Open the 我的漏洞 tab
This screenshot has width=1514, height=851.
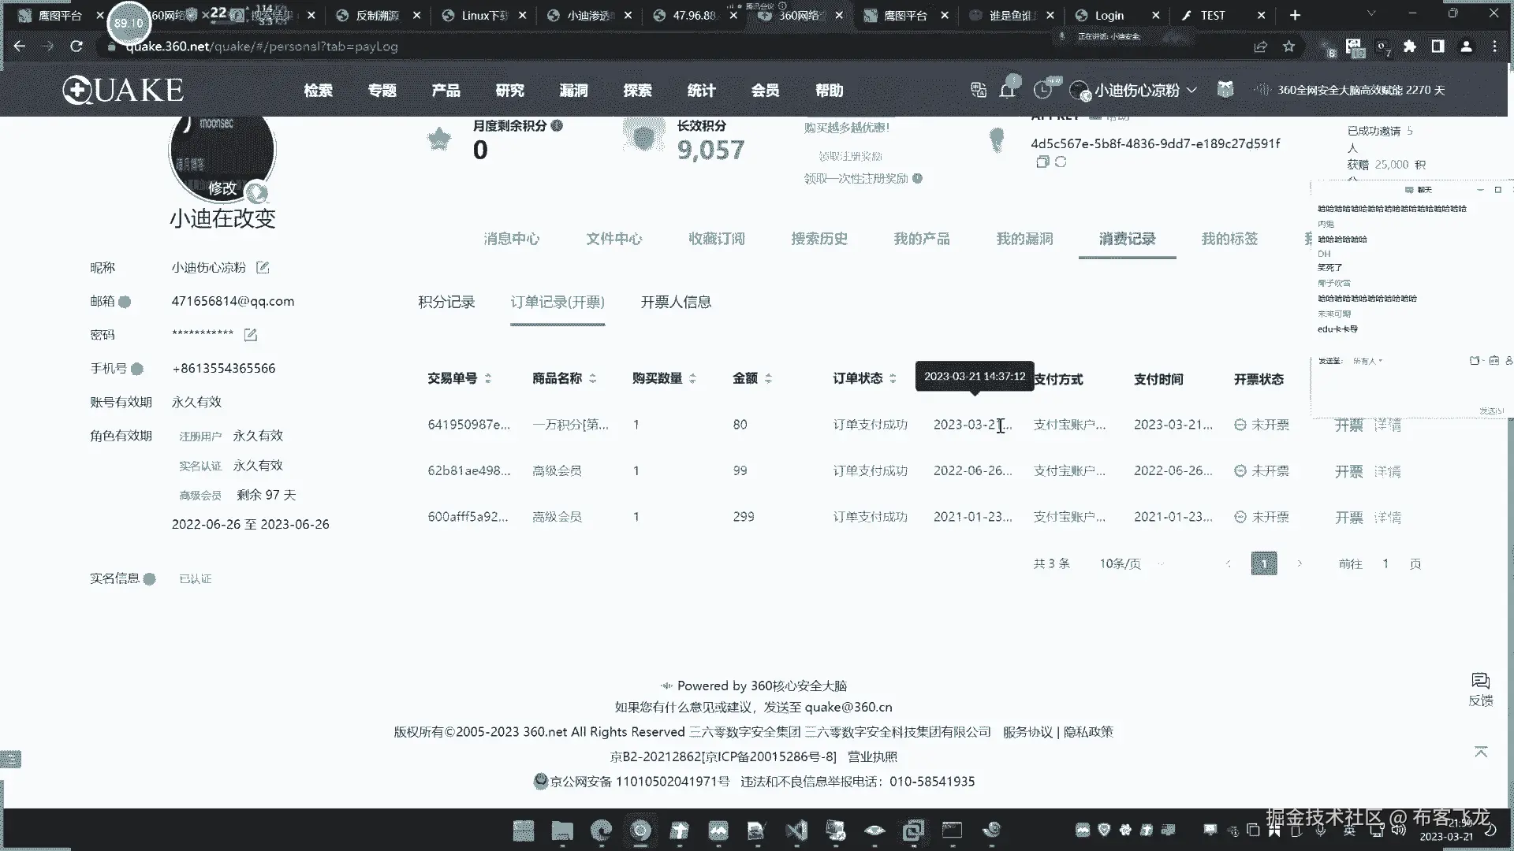click(1024, 239)
